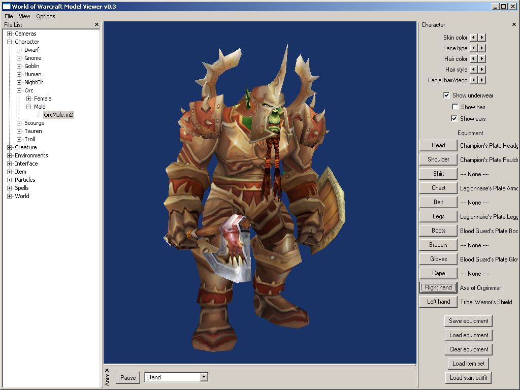Next skin color arrow
Viewport: 520px width, 390px height.
[482, 38]
